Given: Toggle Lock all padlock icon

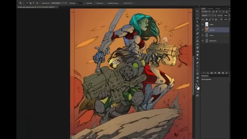Looking at the screenshot, I should [216, 20].
